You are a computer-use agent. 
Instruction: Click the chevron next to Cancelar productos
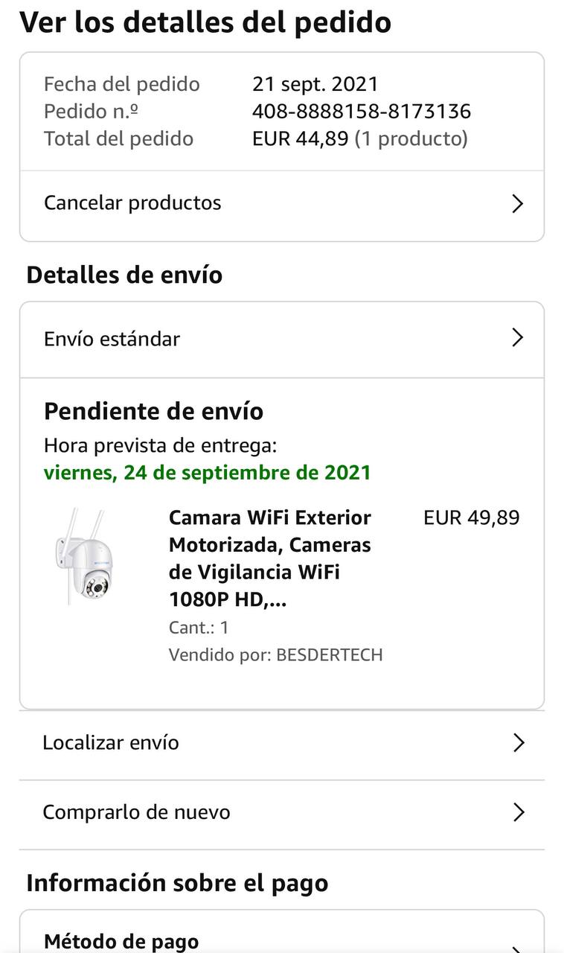click(518, 204)
